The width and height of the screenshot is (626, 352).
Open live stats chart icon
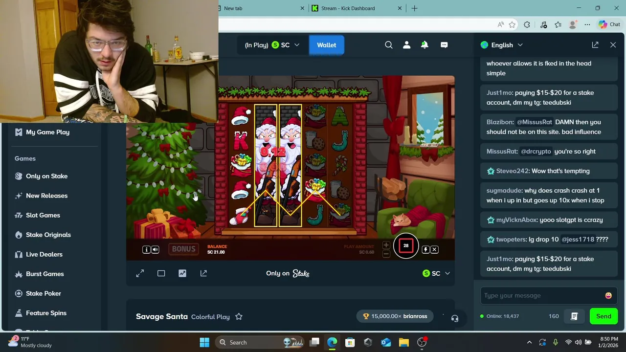(x=182, y=273)
